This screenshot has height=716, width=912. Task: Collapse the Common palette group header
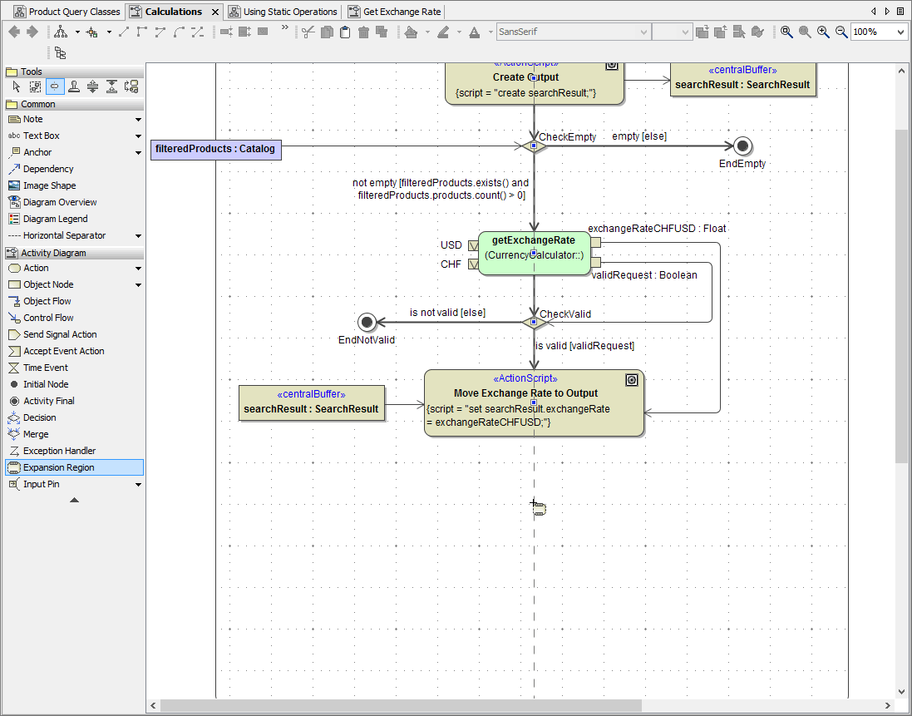38,104
